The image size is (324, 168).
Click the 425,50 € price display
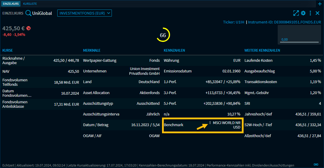pyautogui.click(x=13, y=28)
